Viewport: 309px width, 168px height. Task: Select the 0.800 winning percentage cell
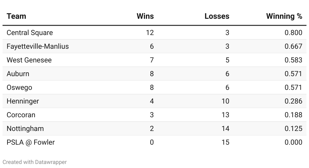[x=293, y=32]
